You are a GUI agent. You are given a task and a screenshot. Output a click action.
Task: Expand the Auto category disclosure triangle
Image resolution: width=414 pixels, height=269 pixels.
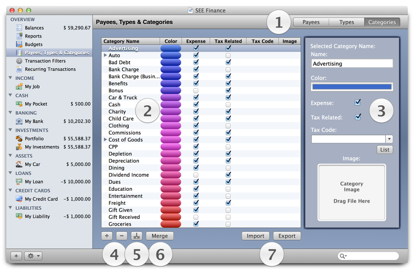(105, 55)
